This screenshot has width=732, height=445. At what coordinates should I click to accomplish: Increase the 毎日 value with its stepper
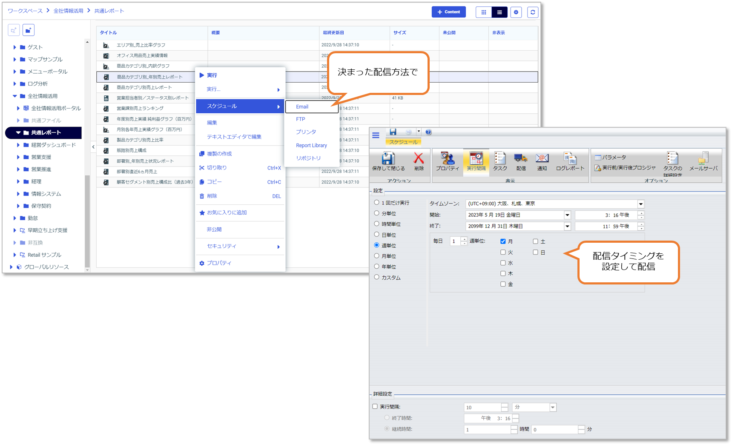[464, 239]
